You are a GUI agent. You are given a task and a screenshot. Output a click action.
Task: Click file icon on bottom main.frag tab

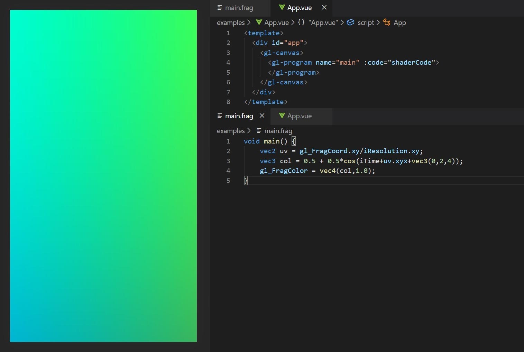coord(220,115)
